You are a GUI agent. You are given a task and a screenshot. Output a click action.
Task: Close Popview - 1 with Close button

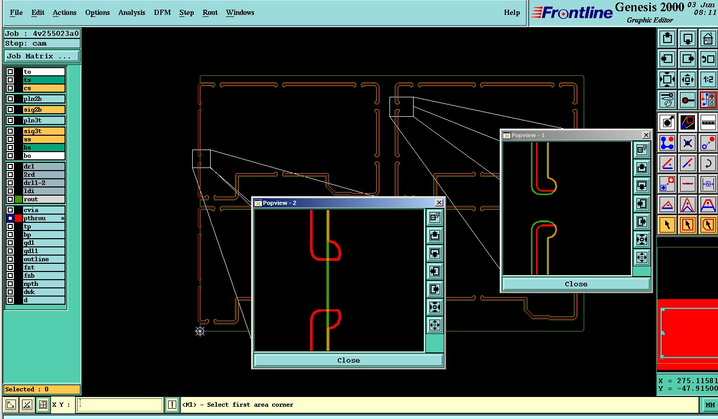click(x=576, y=284)
